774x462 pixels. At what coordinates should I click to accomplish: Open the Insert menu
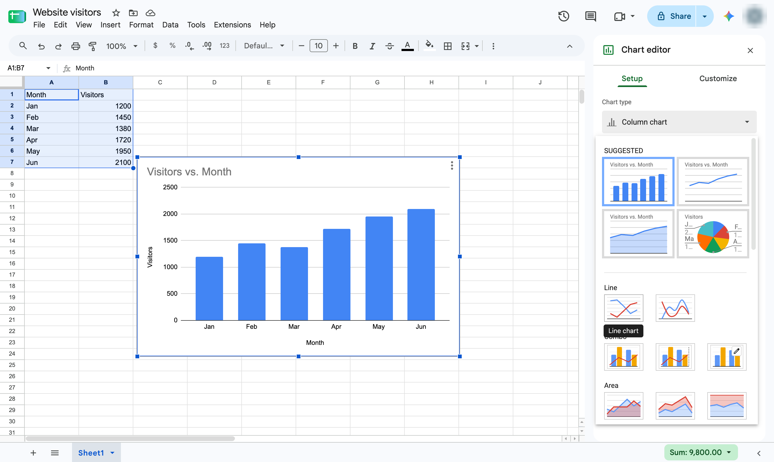click(x=110, y=25)
